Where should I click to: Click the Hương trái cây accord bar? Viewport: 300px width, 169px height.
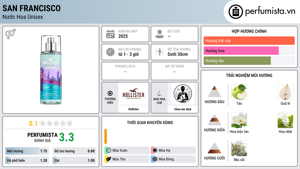pyautogui.click(x=249, y=40)
